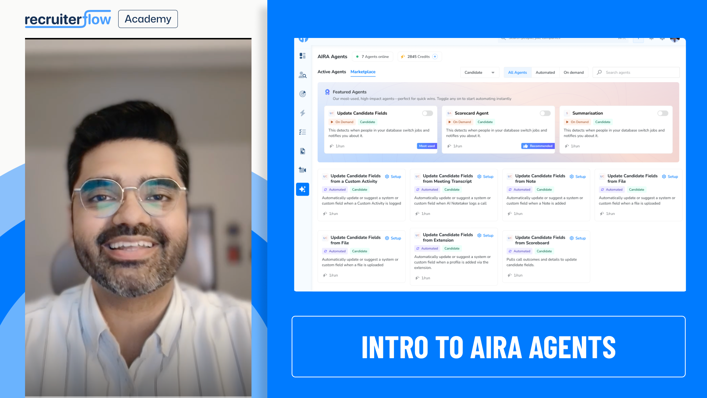The width and height of the screenshot is (707, 398).
Task: Filter by Automated agents
Action: [545, 73]
